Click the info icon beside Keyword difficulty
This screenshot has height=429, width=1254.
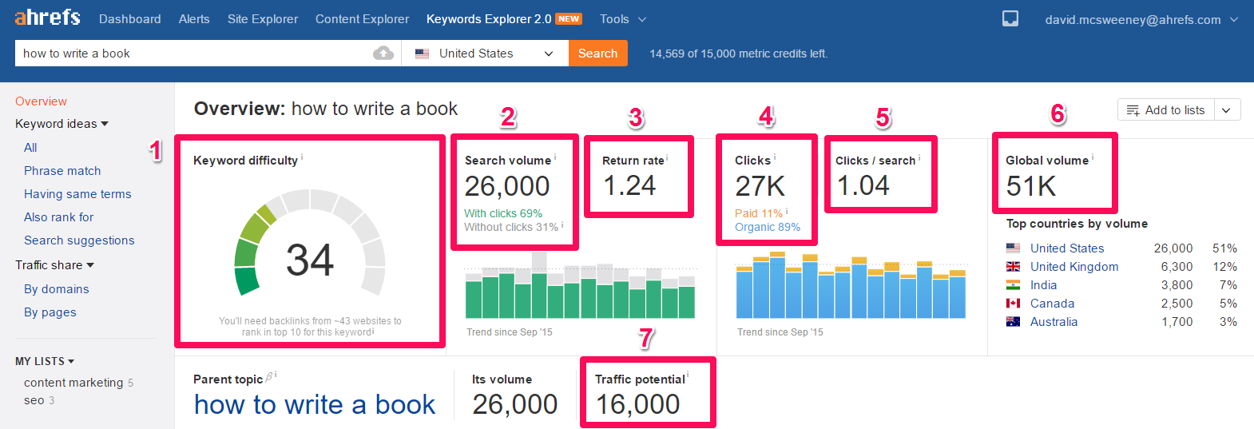[302, 157]
